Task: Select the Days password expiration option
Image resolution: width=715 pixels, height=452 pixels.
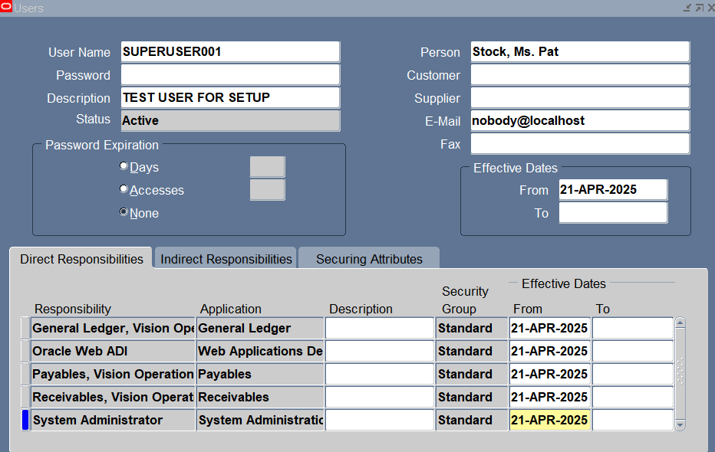Action: tap(124, 166)
